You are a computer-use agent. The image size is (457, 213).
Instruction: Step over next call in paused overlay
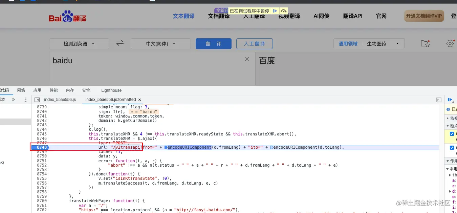tap(284, 11)
